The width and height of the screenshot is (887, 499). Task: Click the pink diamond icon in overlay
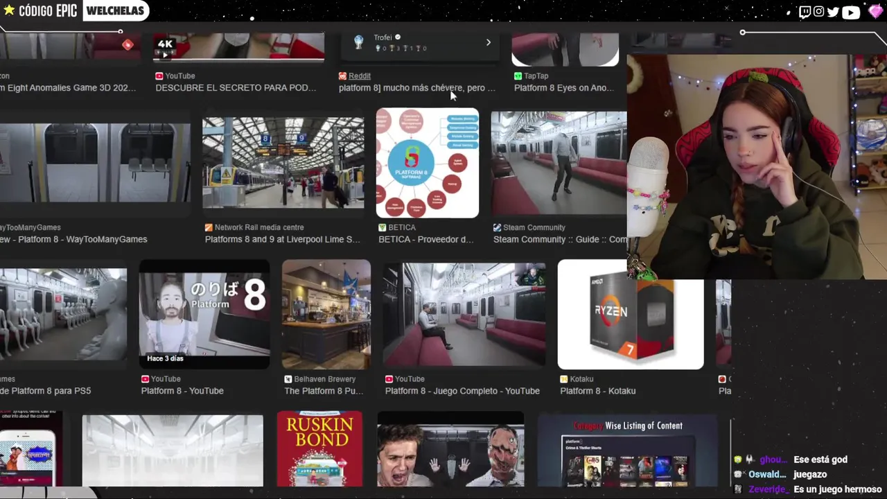(875, 11)
